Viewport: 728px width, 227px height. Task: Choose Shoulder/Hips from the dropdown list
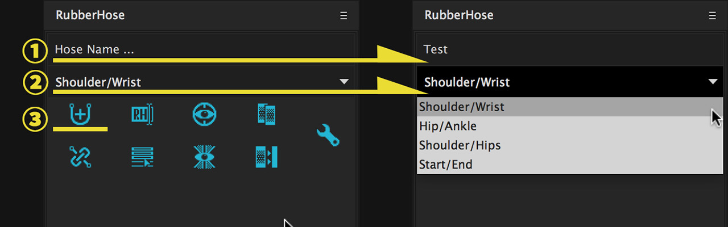tap(563, 145)
